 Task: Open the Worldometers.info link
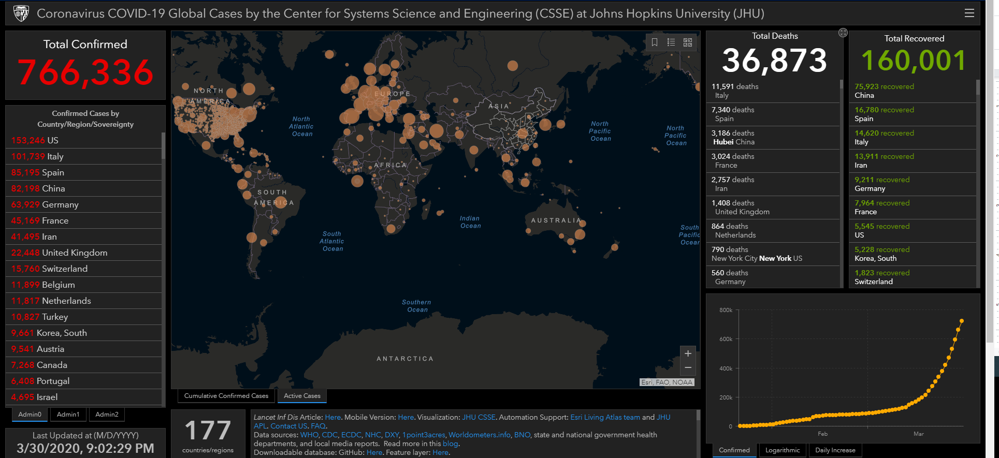pyautogui.click(x=480, y=435)
